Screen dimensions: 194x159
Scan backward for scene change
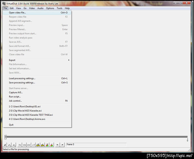(47, 145)
